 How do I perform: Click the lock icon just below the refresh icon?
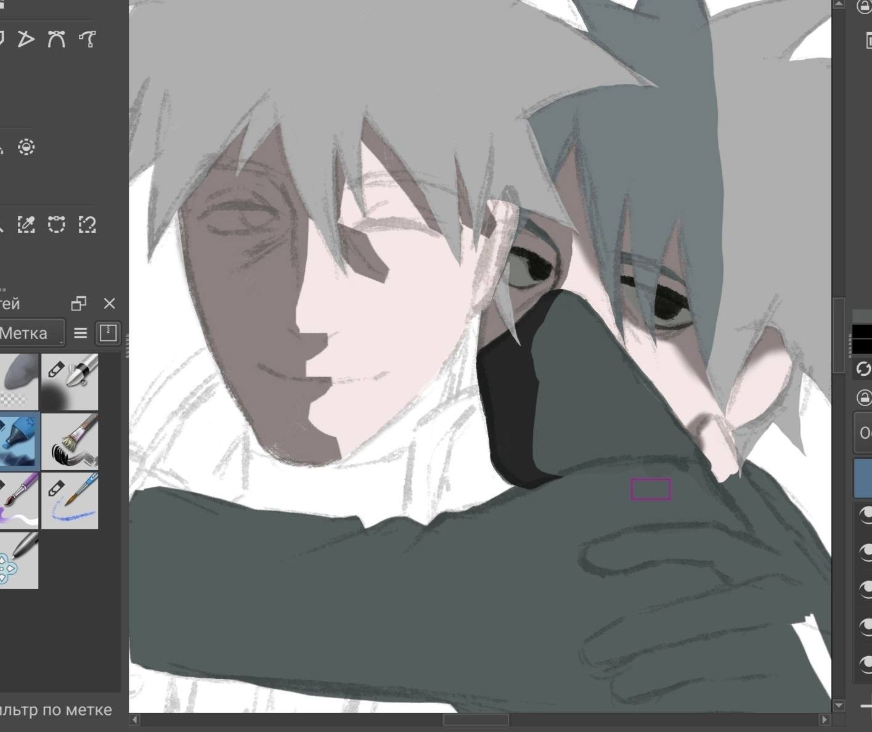(864, 397)
